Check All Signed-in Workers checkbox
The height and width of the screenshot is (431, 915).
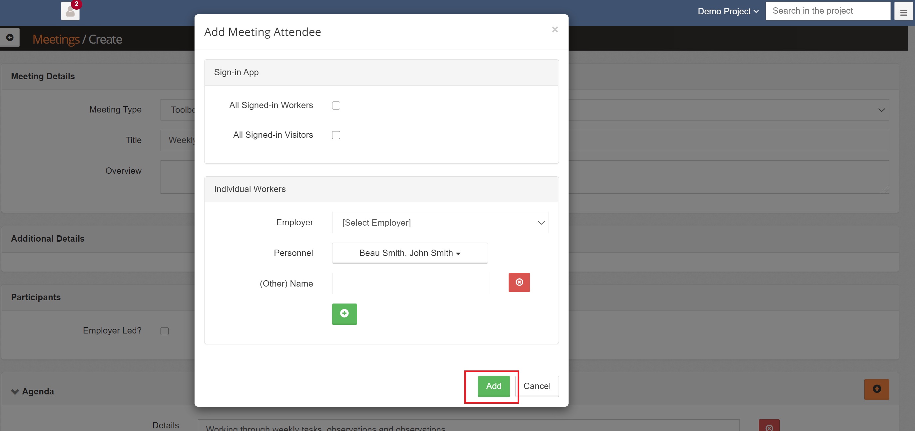click(x=336, y=106)
